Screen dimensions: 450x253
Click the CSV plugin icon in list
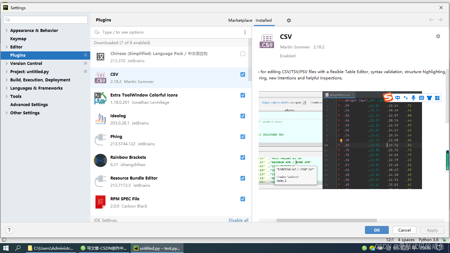[100, 78]
